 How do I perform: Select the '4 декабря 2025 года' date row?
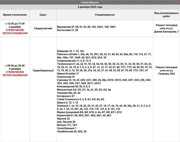point(90,7)
